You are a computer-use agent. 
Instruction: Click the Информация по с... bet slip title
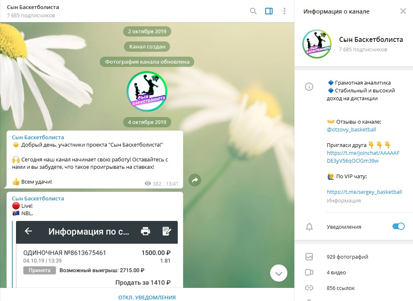(89, 232)
